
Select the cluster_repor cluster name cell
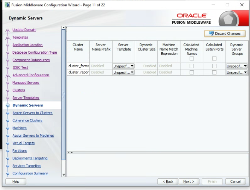tap(78, 72)
